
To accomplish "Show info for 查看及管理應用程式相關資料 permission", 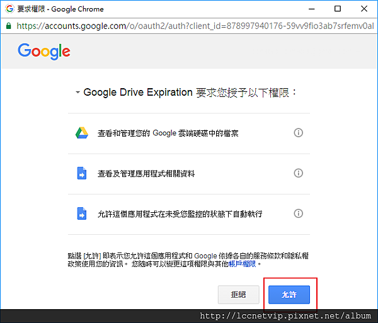I will coord(299,173).
